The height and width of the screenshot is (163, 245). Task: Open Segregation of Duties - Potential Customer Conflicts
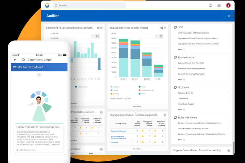point(198,44)
